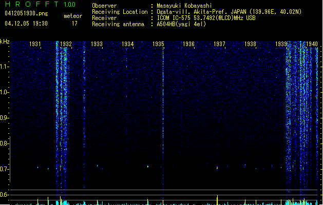This screenshot has height=205, width=323.
Task: Click the HROFFT 1.0.0 title text
Action: (x=40, y=4)
